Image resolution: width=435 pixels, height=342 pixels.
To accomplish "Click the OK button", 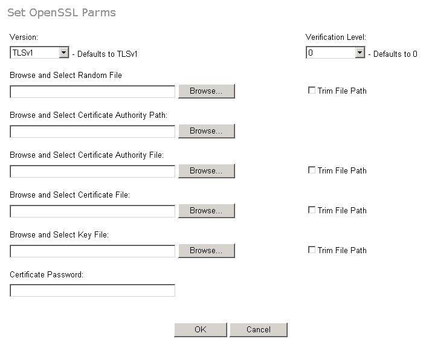I will click(x=201, y=330).
